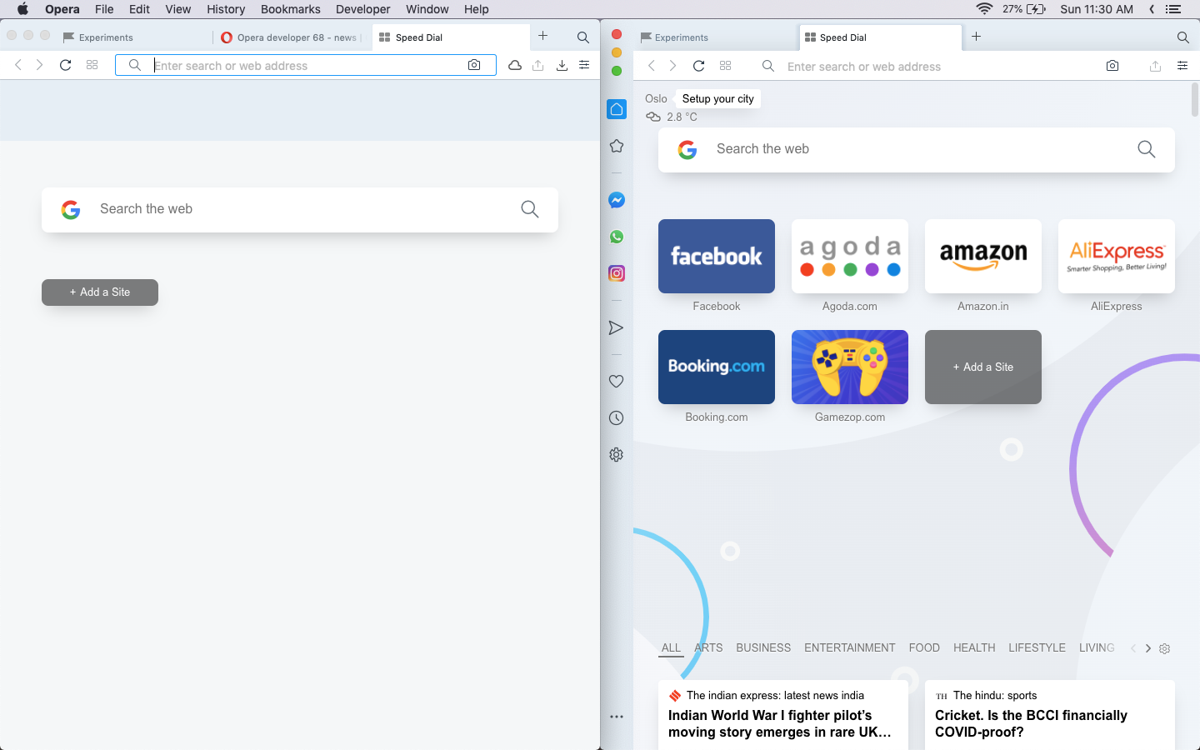Open new tab plus in right window
Screen dimensions: 1200x750
977,37
